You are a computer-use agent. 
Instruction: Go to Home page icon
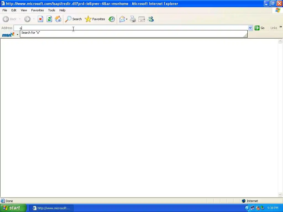pos(58,19)
